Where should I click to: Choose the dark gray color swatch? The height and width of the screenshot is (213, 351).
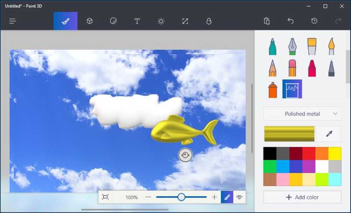pyautogui.click(x=283, y=154)
